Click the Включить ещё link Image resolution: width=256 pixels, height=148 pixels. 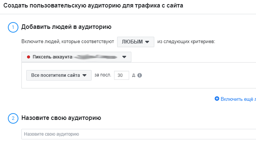coord(238,99)
